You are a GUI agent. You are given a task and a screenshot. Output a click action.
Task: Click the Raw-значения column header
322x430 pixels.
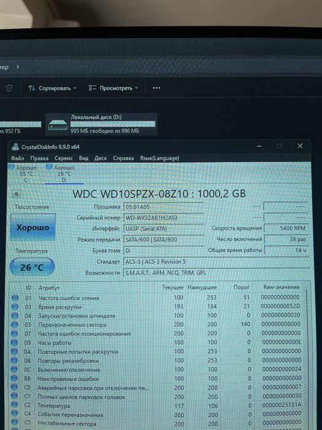(281, 287)
